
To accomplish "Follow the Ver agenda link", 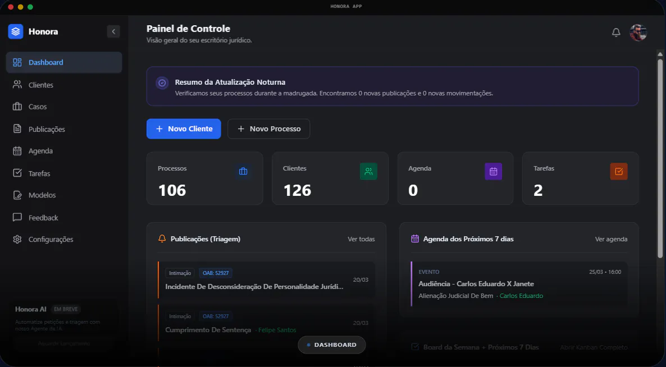I will (611, 239).
